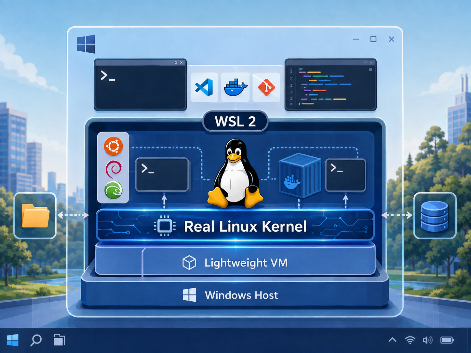Click the Docker whale tile beside VS Code
Screen dimensions: 471x353
point(235,87)
